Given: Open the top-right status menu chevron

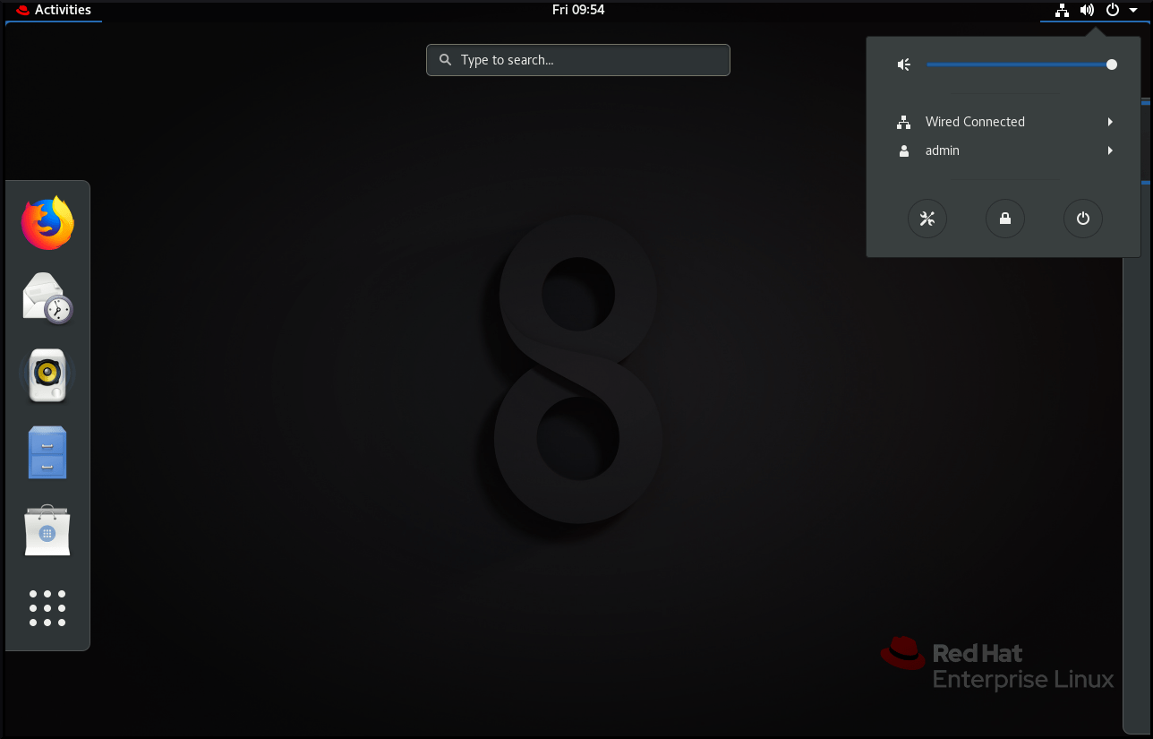Looking at the screenshot, I should point(1133,10).
